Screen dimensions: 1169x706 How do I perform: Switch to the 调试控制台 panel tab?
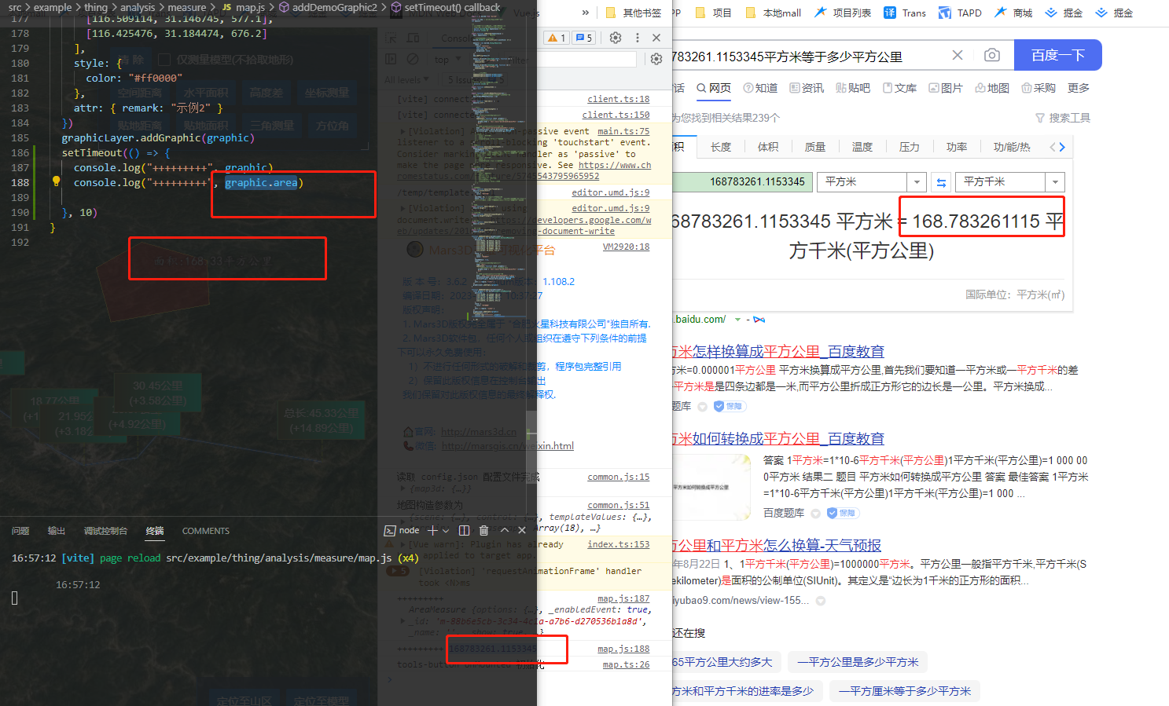click(105, 531)
